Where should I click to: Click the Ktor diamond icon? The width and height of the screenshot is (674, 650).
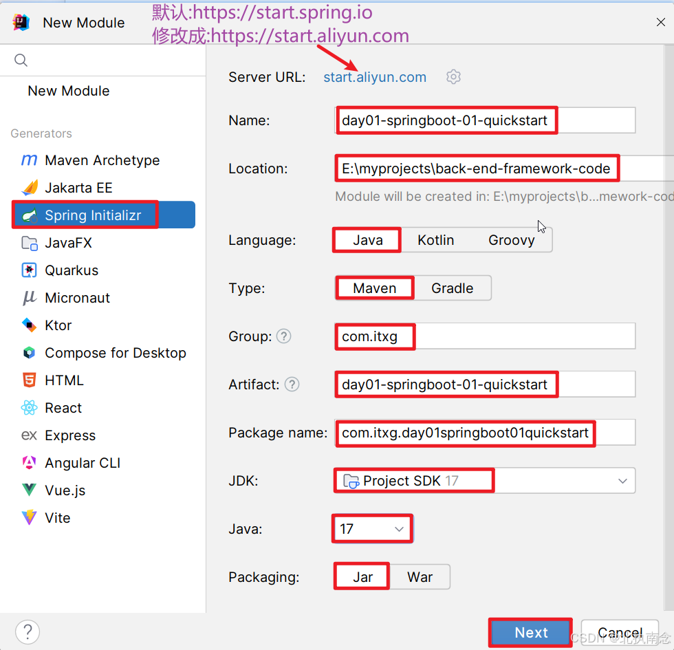[29, 325]
